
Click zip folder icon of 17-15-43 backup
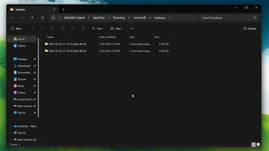click(46, 44)
